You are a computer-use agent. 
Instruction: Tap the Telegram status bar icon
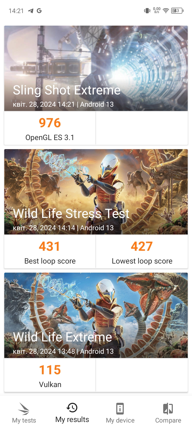(x=31, y=11)
